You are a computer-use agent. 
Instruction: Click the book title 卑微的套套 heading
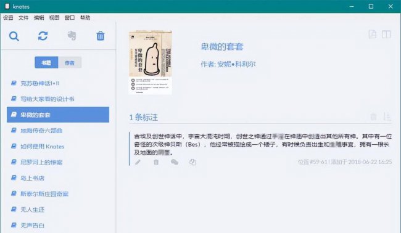coord(222,47)
